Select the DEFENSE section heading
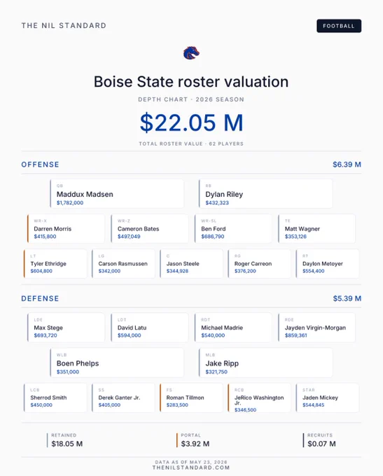This screenshot has width=383, height=476. coord(40,298)
